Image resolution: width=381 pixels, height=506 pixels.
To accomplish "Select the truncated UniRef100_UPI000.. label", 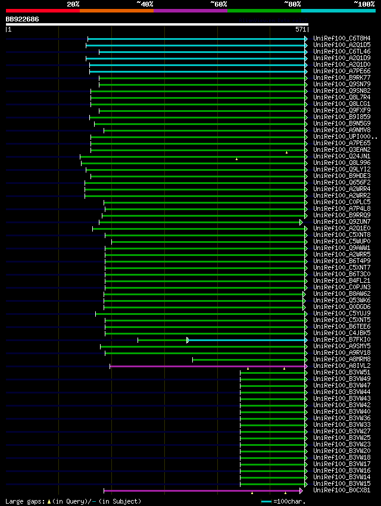I will 345,136.
